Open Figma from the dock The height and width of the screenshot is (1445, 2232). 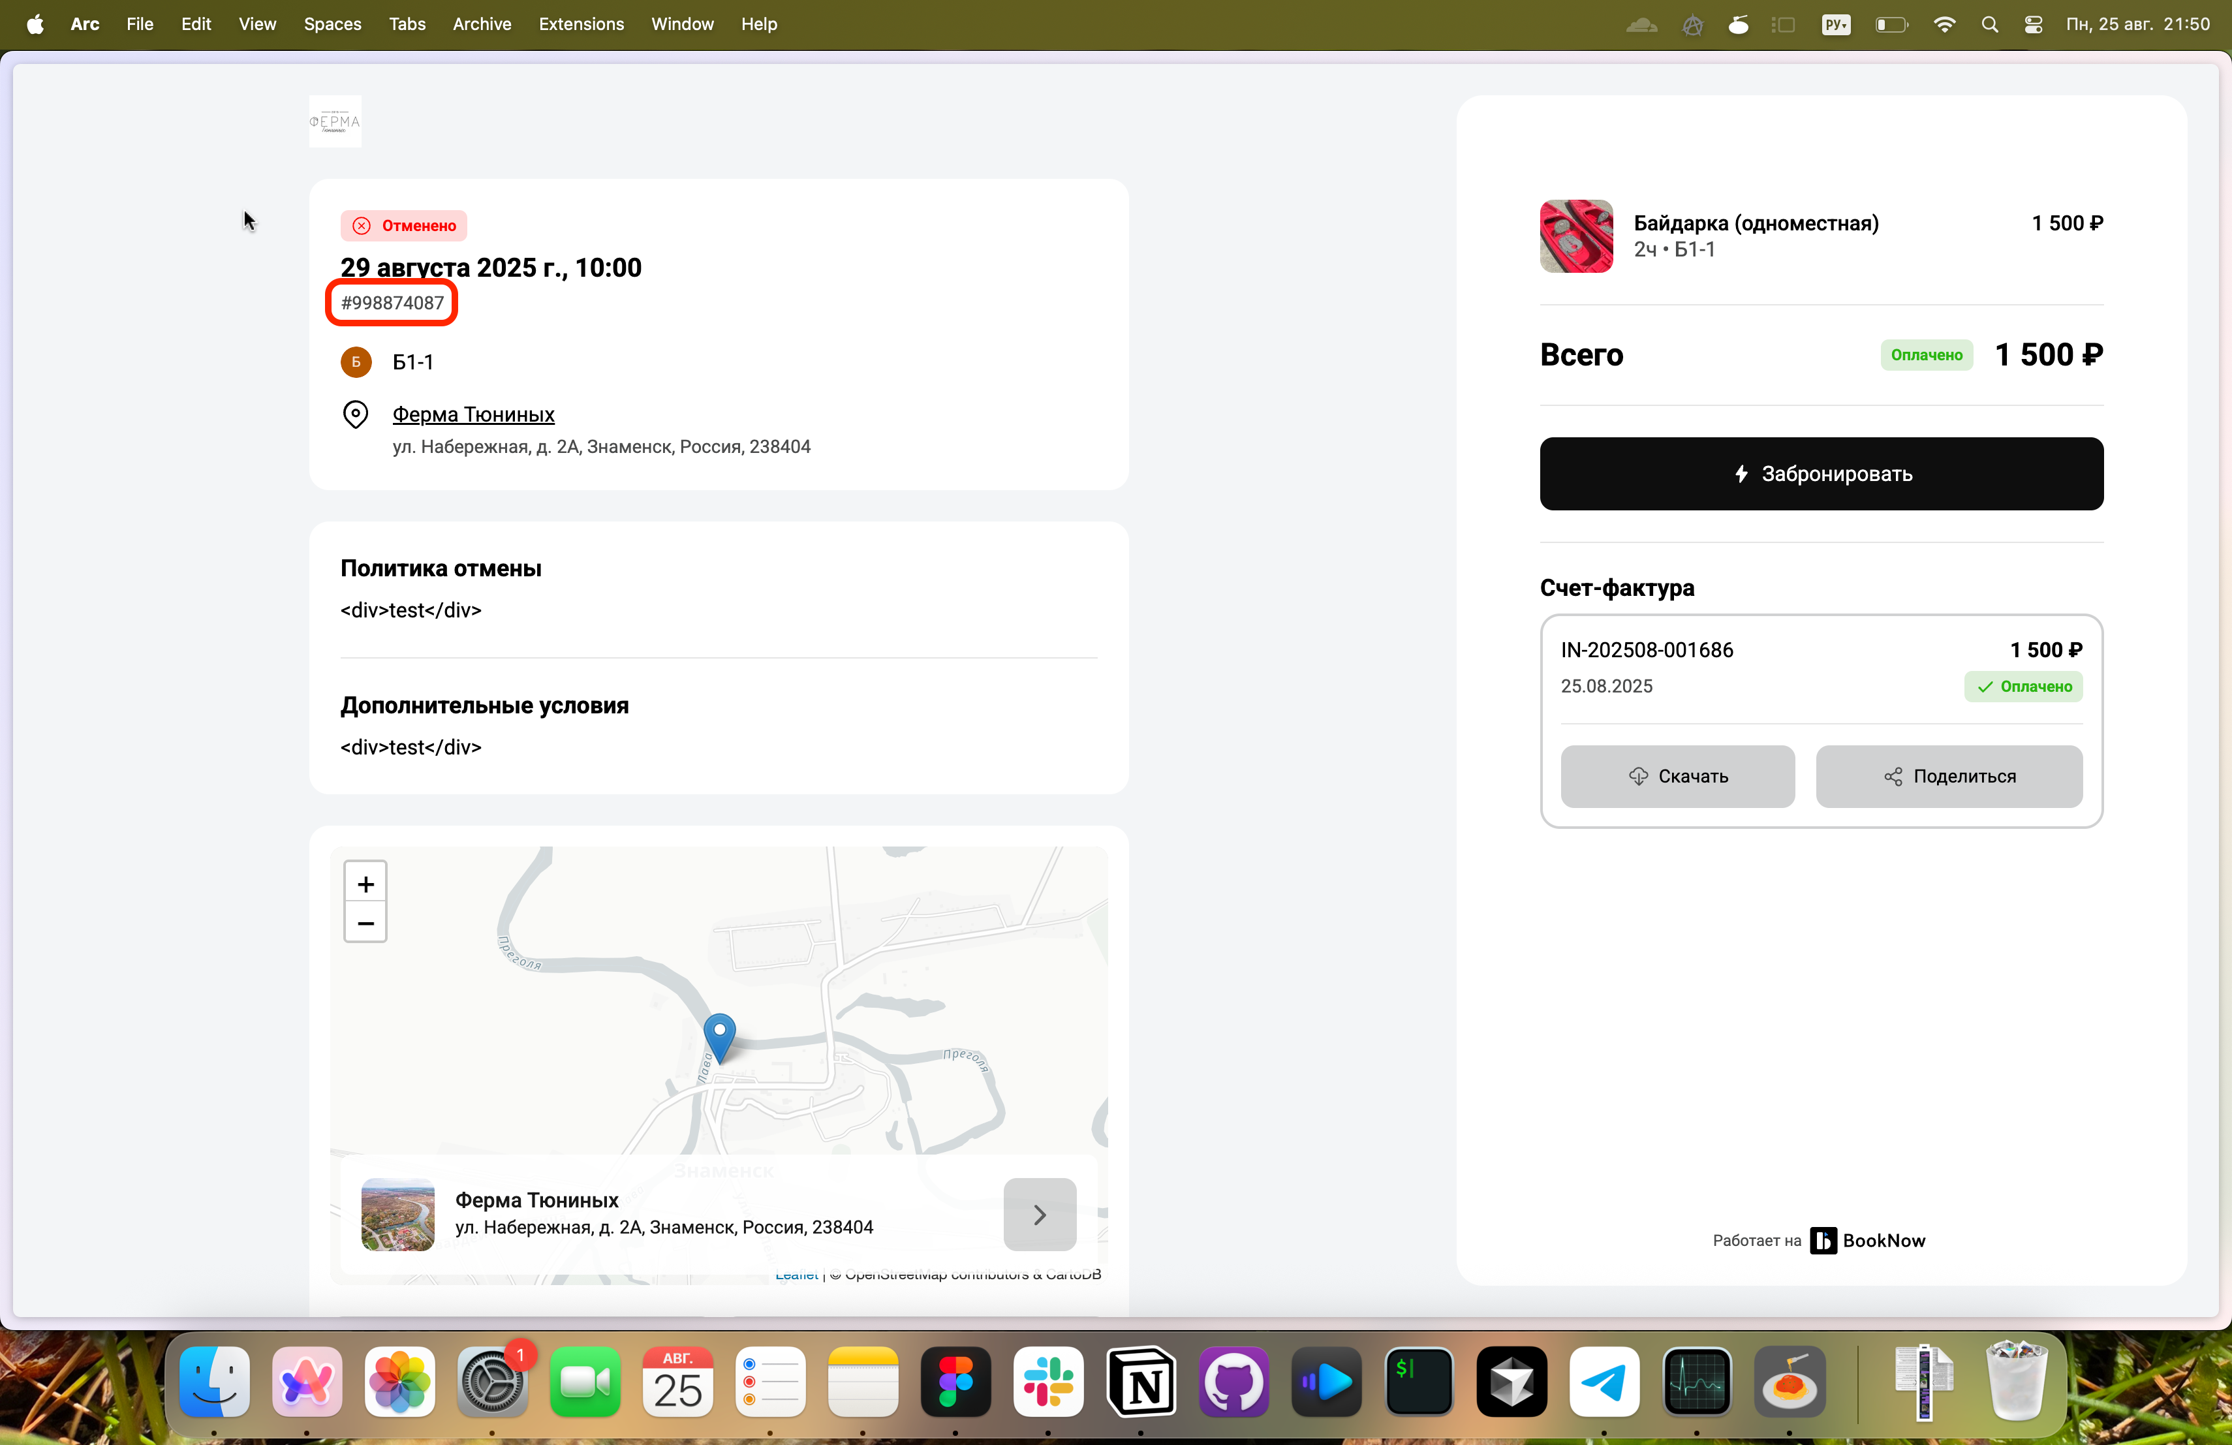click(x=955, y=1382)
